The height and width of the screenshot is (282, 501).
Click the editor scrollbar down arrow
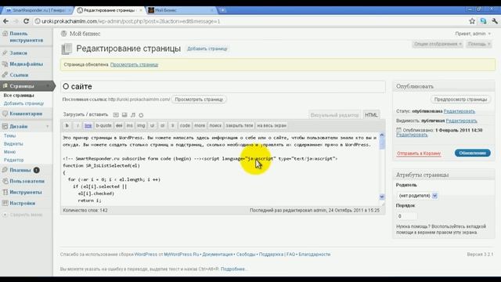point(382,197)
